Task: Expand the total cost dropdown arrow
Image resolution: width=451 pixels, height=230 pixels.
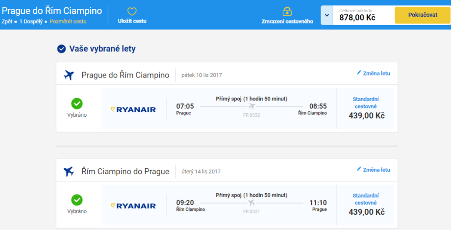Action: tap(327, 15)
